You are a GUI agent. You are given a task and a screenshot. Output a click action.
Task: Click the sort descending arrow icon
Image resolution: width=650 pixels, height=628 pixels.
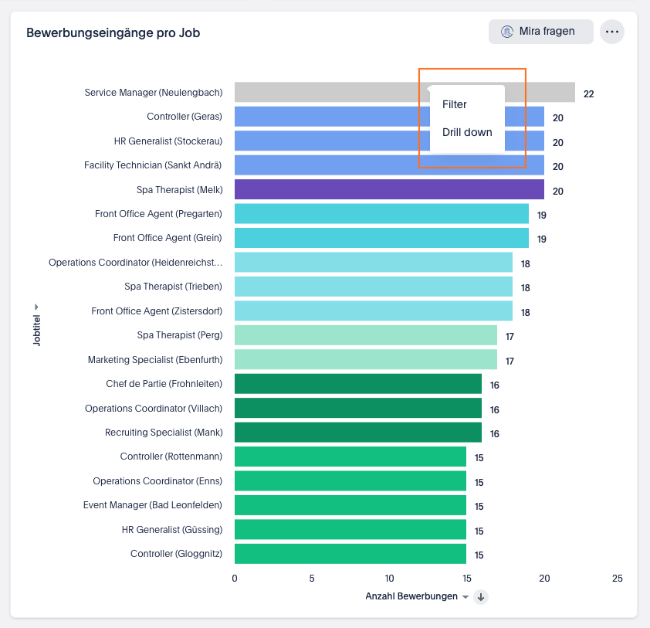pos(481,597)
